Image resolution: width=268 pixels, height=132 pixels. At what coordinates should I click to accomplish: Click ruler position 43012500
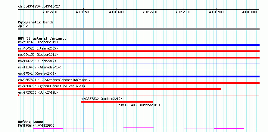pyautogui.click(x=83, y=12)
